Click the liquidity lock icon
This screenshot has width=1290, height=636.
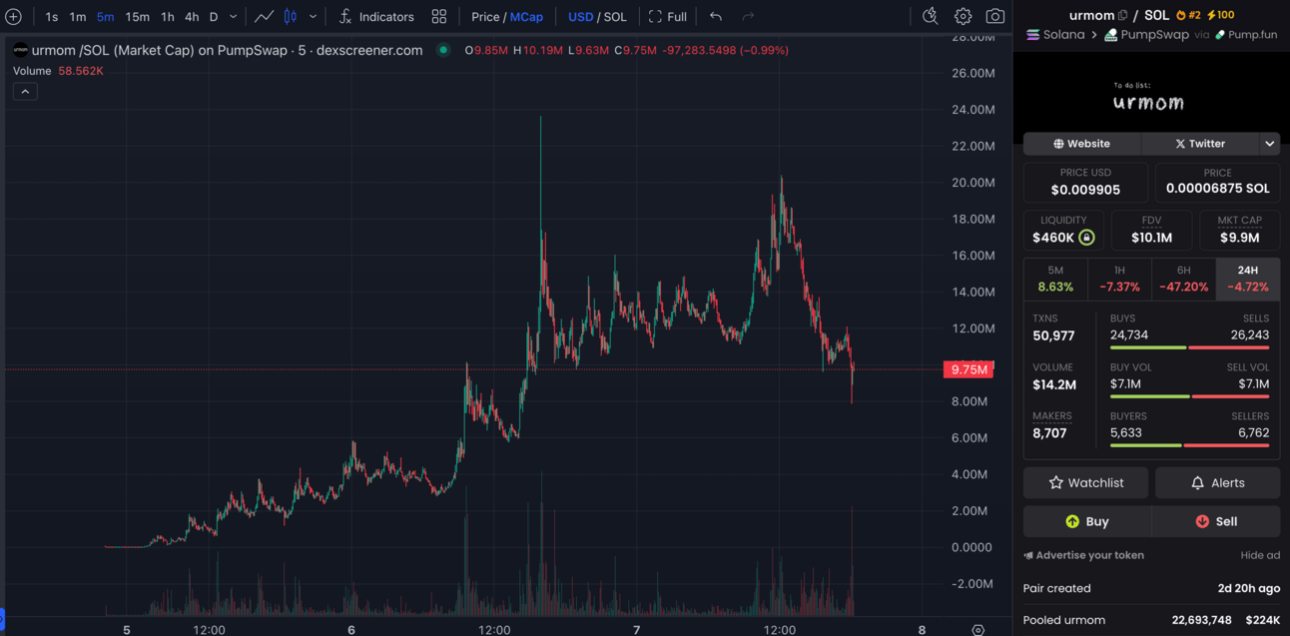pyautogui.click(x=1086, y=238)
